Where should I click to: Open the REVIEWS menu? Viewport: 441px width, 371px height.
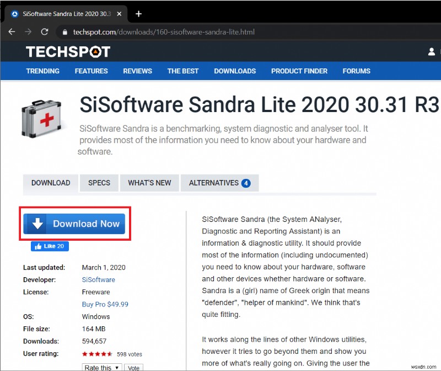tap(137, 71)
